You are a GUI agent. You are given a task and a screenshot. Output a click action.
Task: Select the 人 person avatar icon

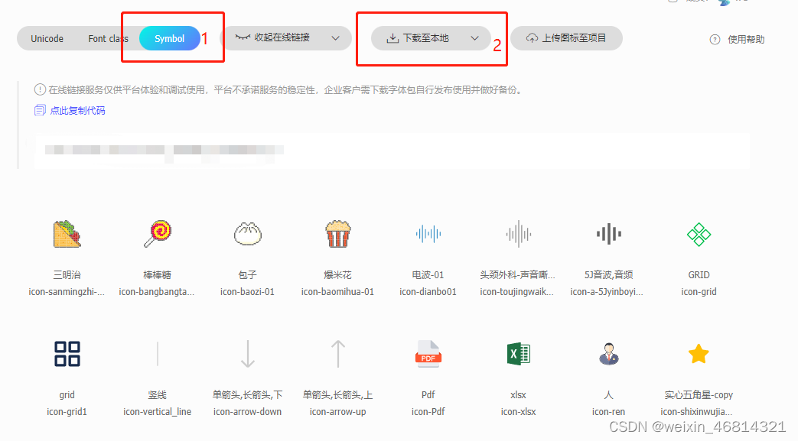(609, 354)
